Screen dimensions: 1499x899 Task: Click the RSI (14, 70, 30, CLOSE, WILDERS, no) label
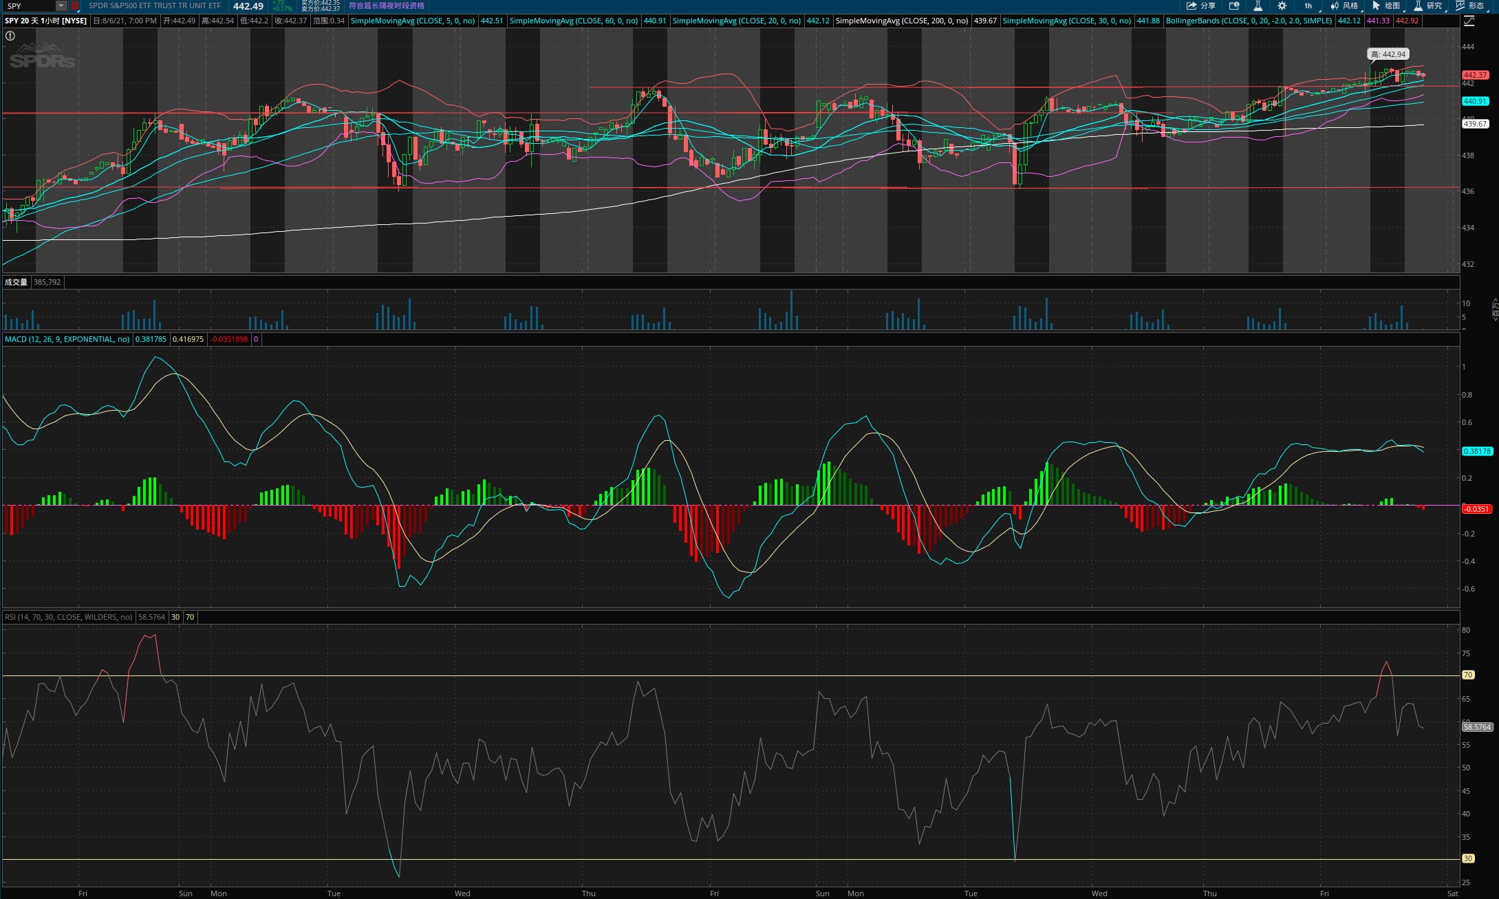(68, 617)
